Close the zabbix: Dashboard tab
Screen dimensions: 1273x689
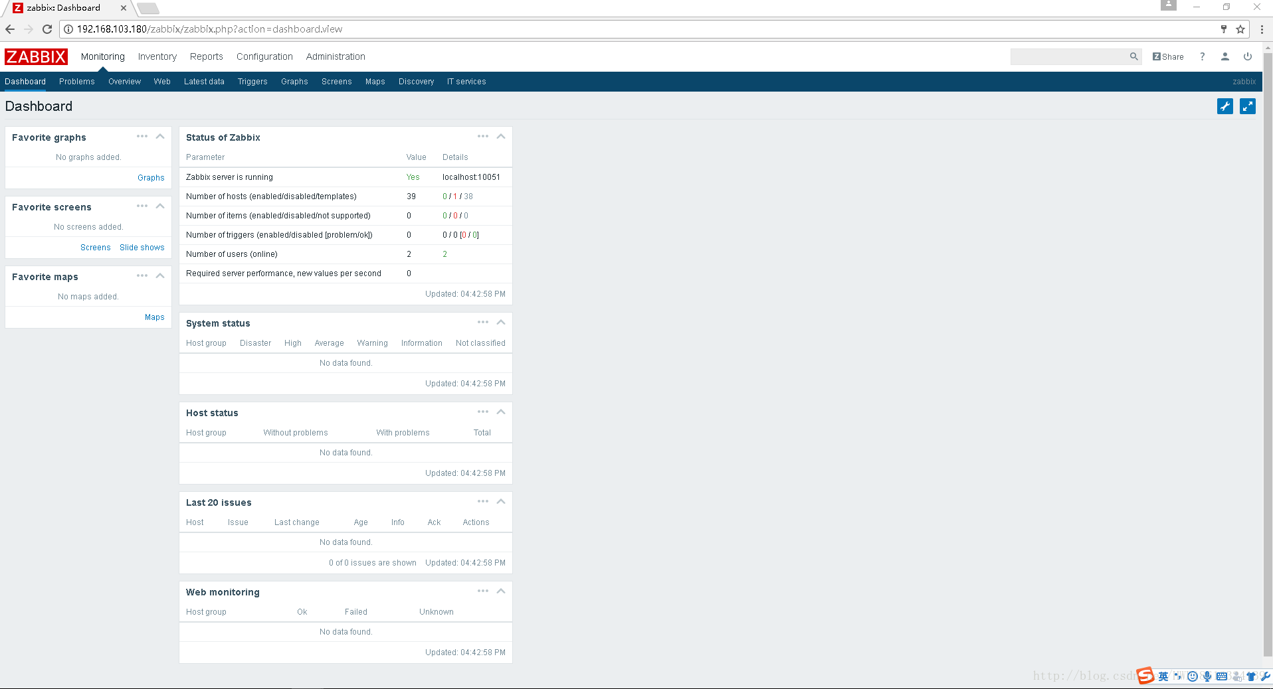tap(124, 8)
